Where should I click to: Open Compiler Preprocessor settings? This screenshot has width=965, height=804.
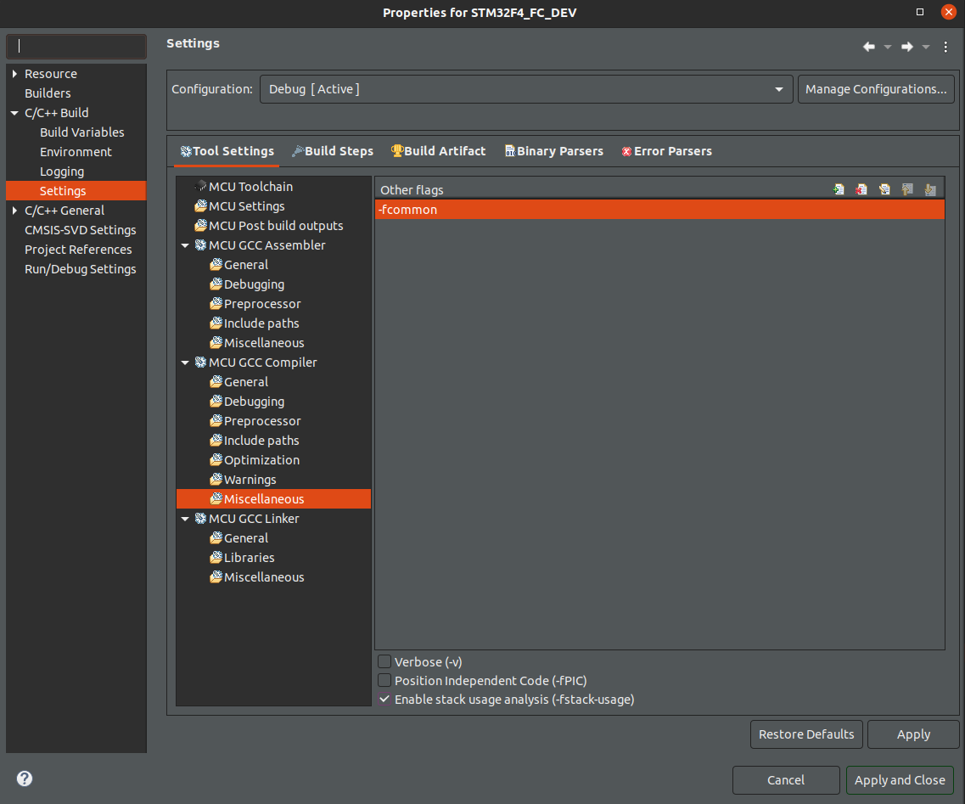(255, 421)
